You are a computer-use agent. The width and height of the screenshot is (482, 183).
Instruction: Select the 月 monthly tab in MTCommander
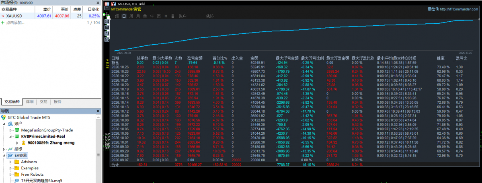(138, 16)
